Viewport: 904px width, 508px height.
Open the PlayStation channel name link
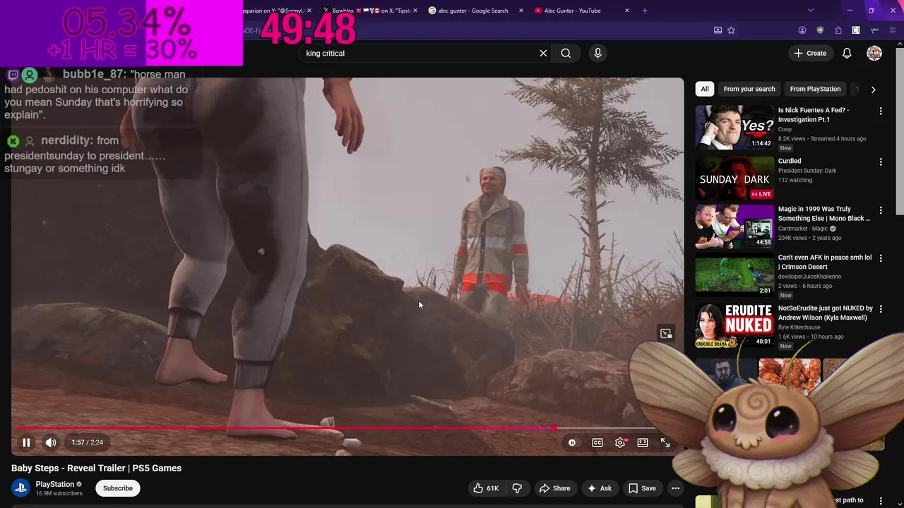pyautogui.click(x=55, y=484)
